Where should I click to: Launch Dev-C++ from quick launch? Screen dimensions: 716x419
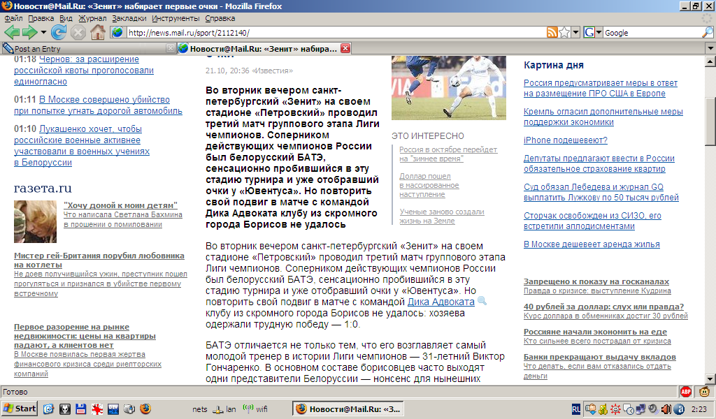click(x=113, y=409)
